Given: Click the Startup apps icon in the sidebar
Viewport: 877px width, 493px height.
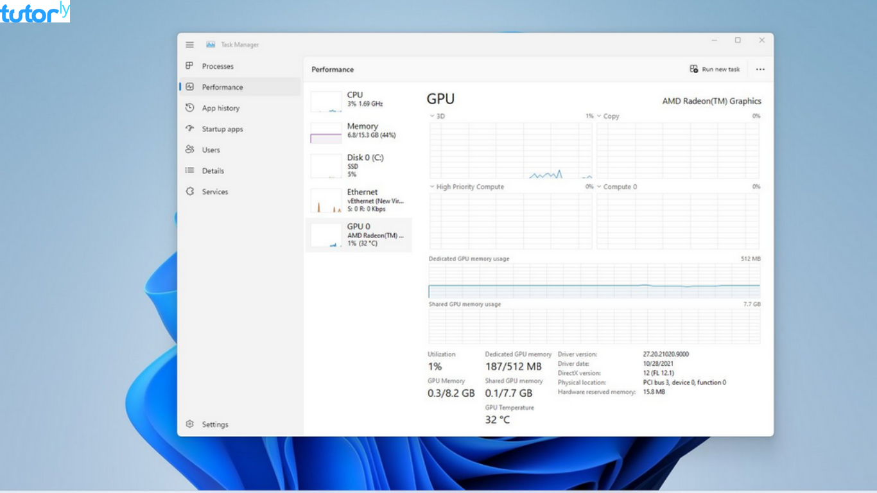Looking at the screenshot, I should (x=189, y=128).
